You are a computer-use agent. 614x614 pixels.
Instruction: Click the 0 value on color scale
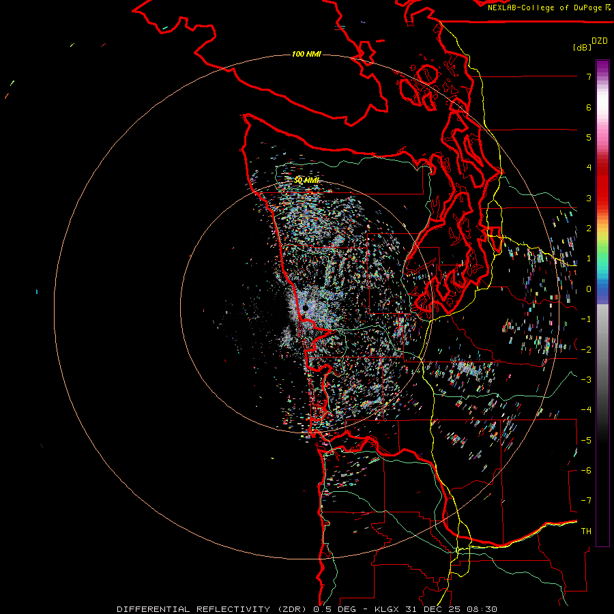589,289
